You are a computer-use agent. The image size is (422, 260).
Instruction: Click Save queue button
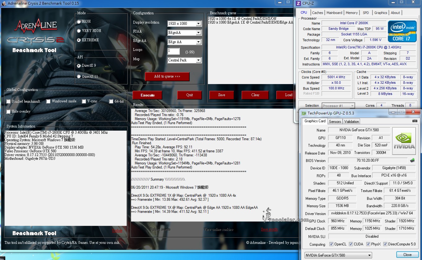pos(222,95)
